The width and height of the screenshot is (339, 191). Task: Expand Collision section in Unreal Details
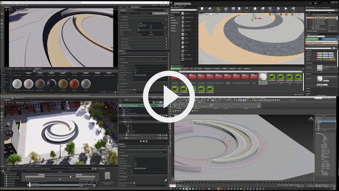308,91
